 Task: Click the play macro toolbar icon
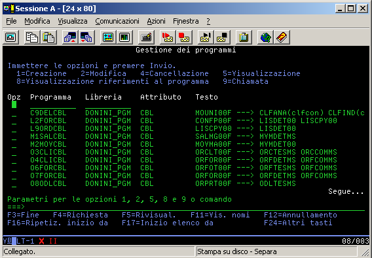pyautogui.click(x=206, y=37)
